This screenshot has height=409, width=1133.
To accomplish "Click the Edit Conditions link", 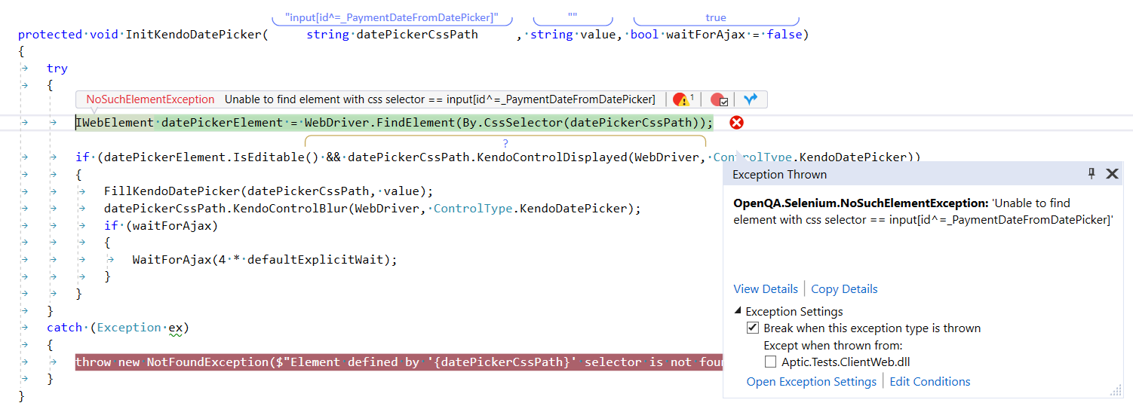I will (x=930, y=382).
